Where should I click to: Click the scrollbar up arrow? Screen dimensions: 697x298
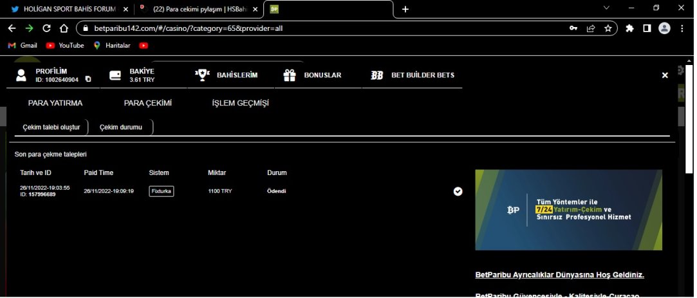click(x=689, y=61)
